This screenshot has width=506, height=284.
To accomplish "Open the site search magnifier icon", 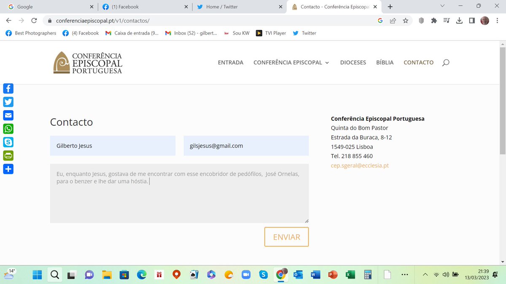I will pyautogui.click(x=446, y=62).
